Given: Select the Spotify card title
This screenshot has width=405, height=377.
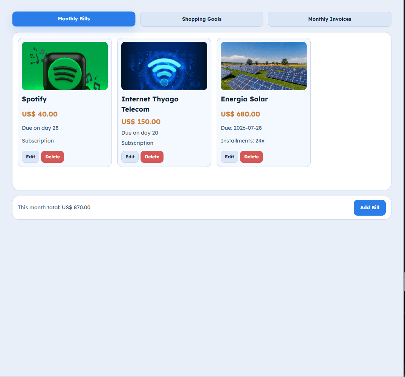Looking at the screenshot, I should (34, 99).
